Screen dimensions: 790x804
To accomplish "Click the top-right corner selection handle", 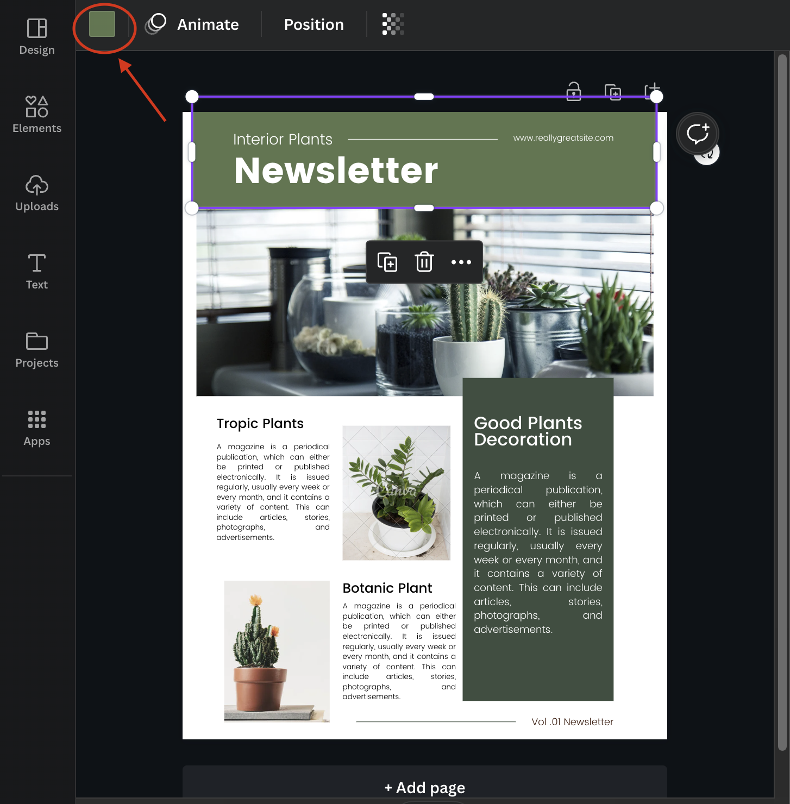I will pyautogui.click(x=657, y=97).
